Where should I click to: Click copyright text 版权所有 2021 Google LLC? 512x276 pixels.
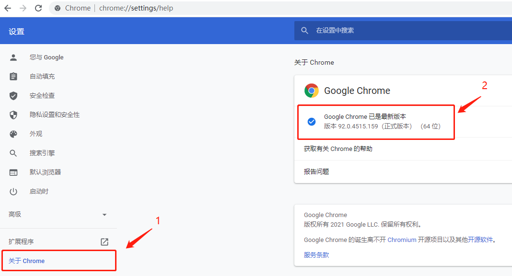pyautogui.click(x=341, y=224)
